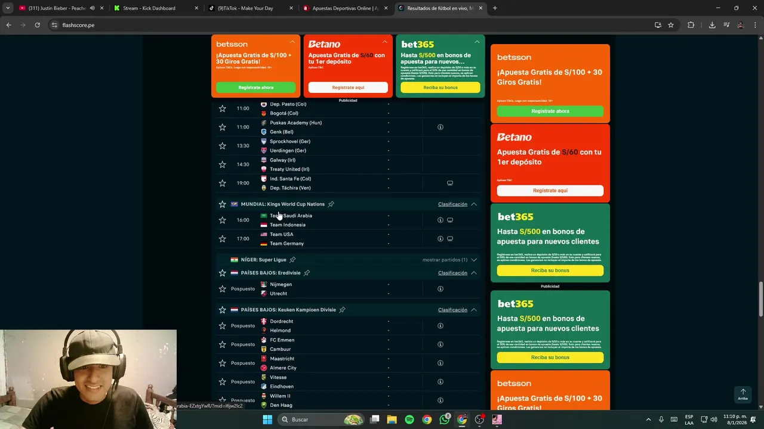Show hidden system tray icons
Viewport: 764px width, 429px height.
pos(648,419)
